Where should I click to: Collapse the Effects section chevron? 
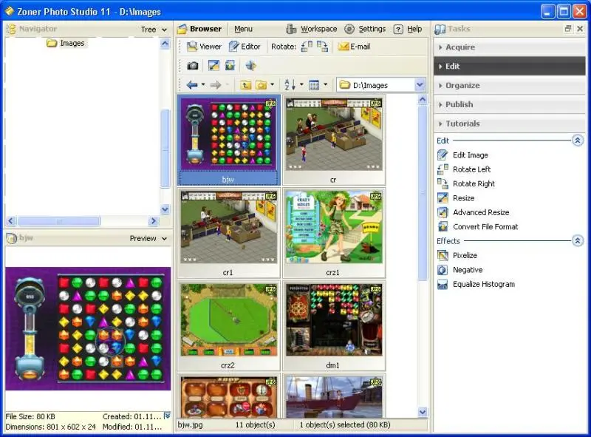click(x=578, y=240)
